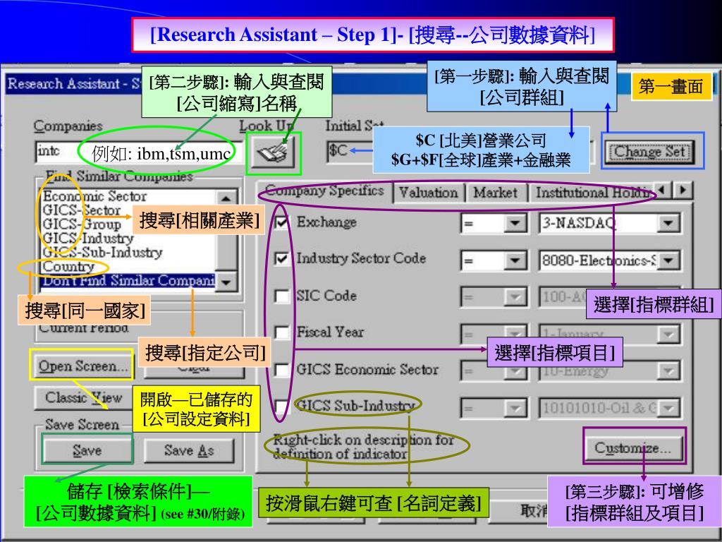Click the Open Screen button

tap(83, 366)
